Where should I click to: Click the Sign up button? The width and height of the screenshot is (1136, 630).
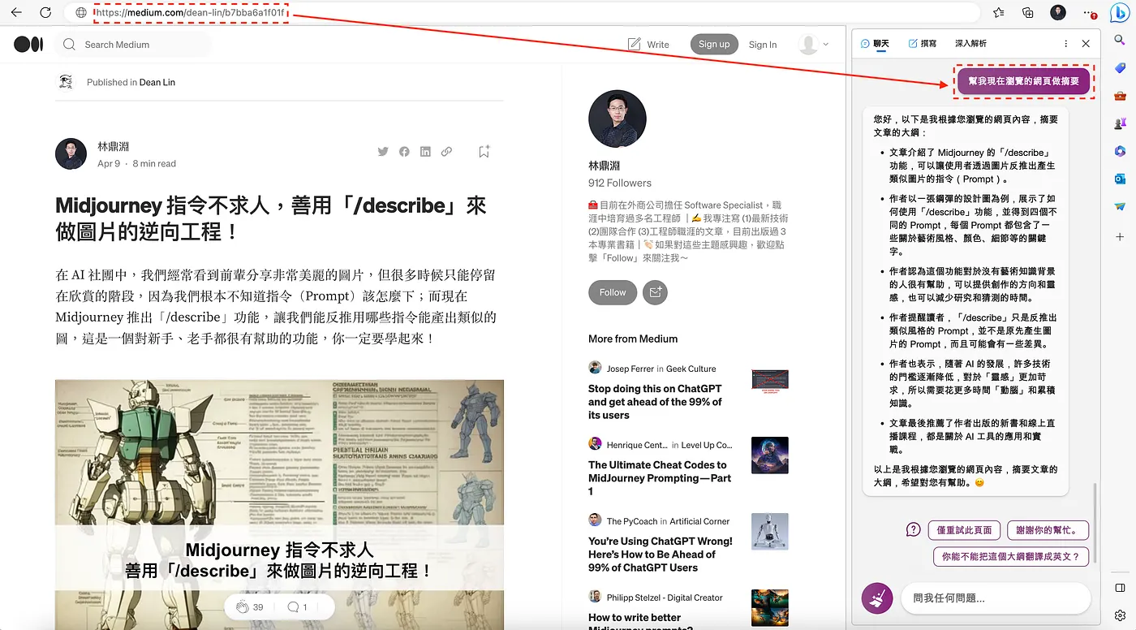[714, 44]
